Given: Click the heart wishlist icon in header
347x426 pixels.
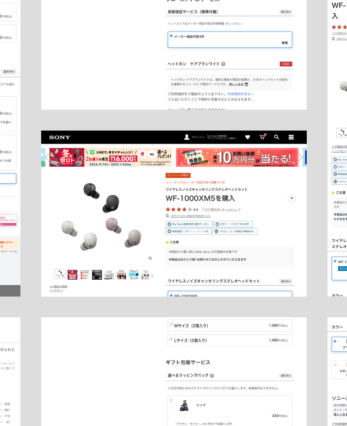Looking at the screenshot, I should tap(248, 137).
